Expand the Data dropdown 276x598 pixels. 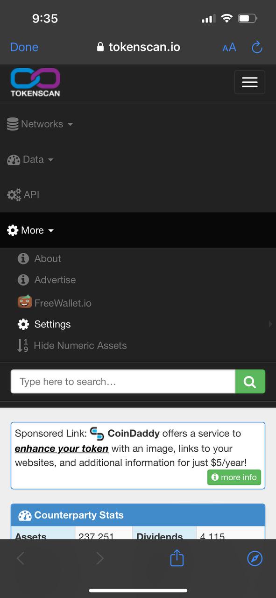[30, 160]
